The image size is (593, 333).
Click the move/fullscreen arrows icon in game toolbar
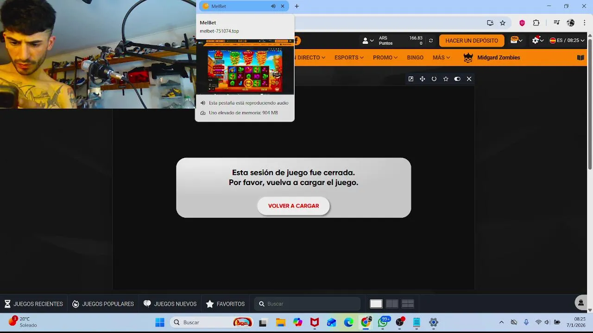(423, 79)
